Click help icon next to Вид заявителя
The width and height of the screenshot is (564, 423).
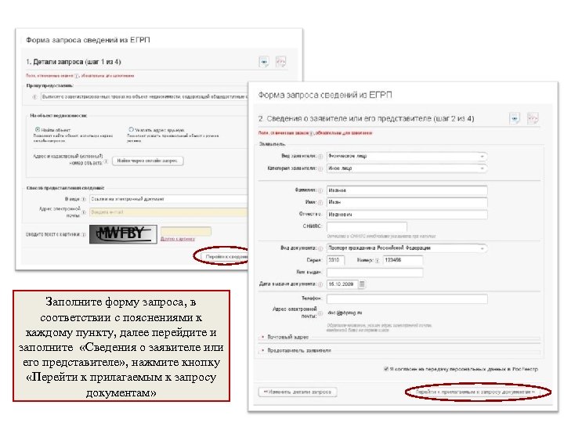pos(320,157)
